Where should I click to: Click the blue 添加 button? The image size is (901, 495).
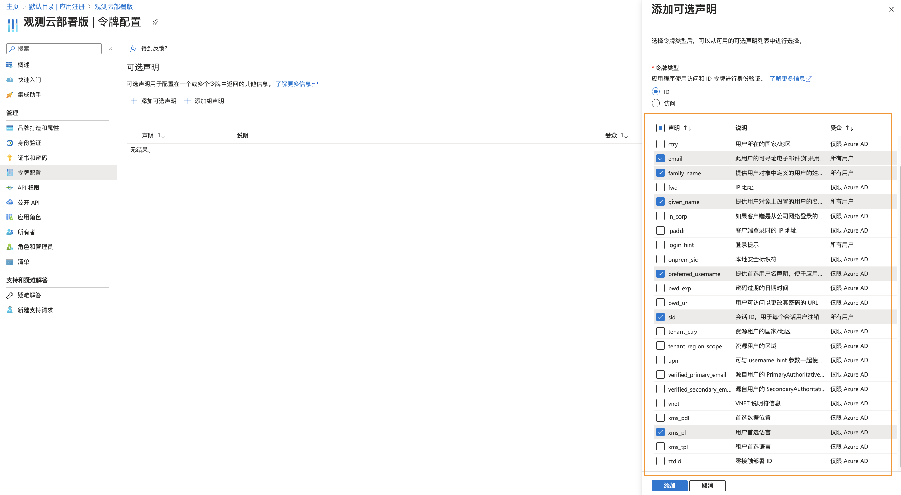(x=669, y=485)
